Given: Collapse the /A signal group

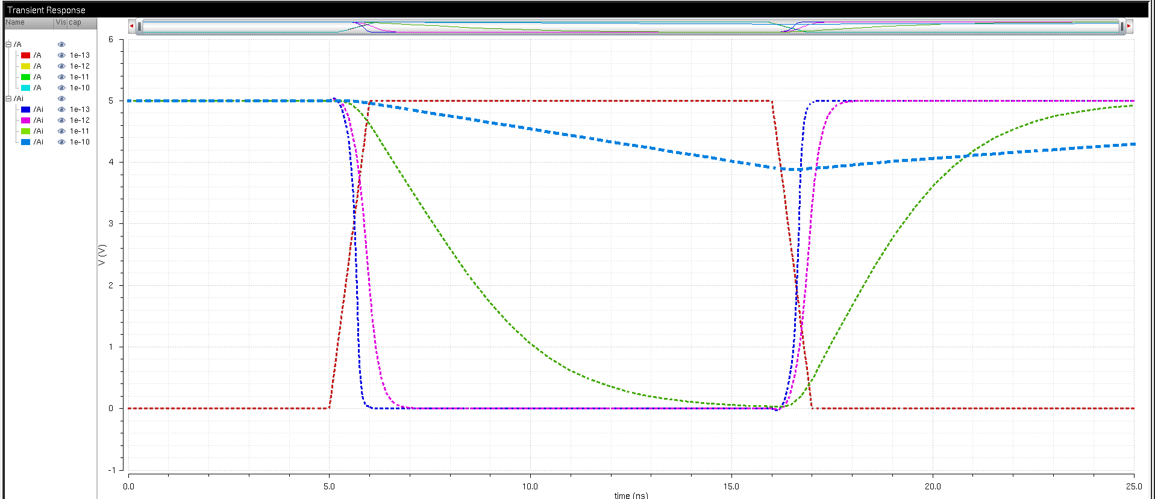Looking at the screenshot, I should point(8,45).
